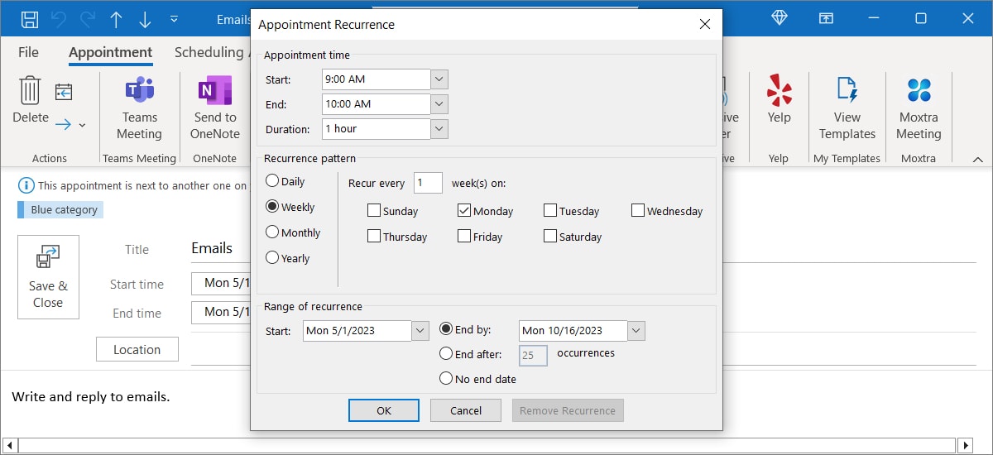
Task: Expand the Duration dropdown
Action: pos(439,129)
